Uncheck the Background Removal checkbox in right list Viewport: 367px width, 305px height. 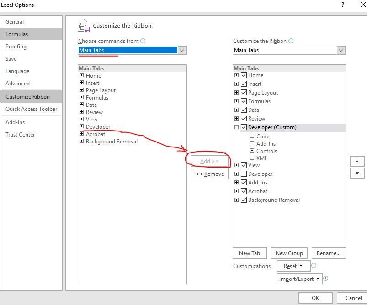pos(244,200)
